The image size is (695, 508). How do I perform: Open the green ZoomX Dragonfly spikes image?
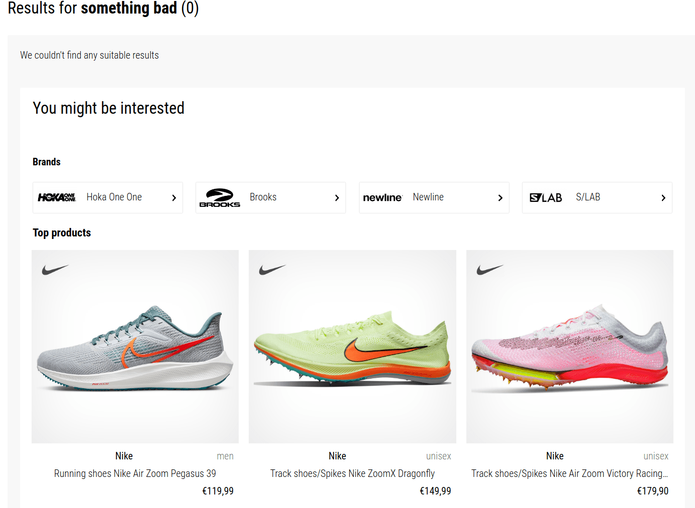[353, 347]
